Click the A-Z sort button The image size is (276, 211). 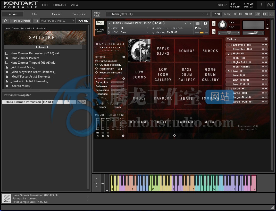(x=36, y=21)
